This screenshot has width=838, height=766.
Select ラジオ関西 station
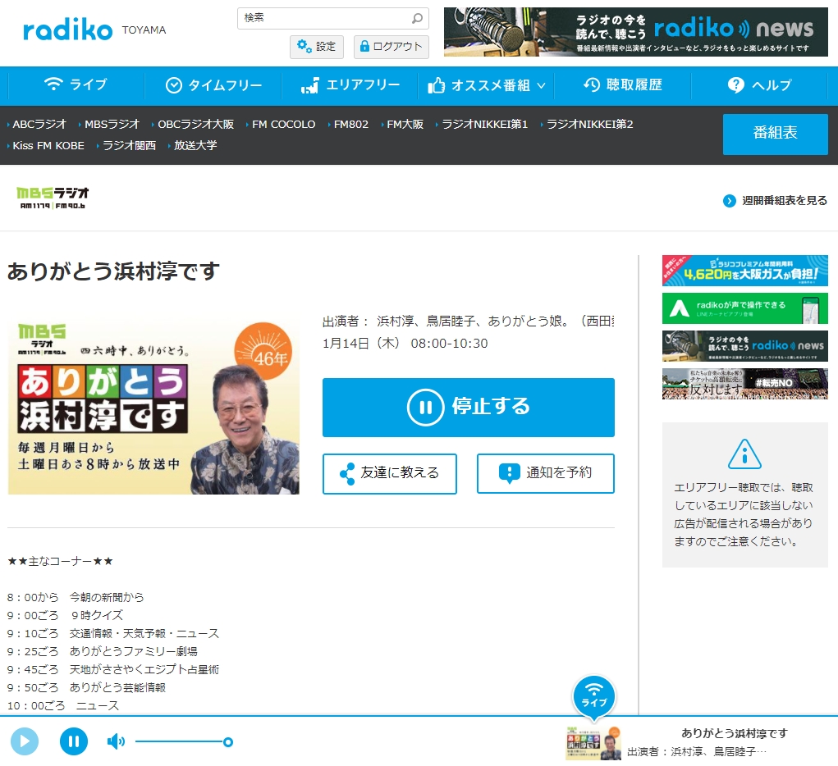coord(129,145)
